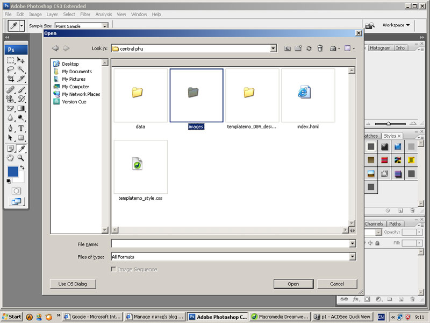Open the layer Opacity dropdown arrow
This screenshot has width=430, height=323.
(419, 232)
